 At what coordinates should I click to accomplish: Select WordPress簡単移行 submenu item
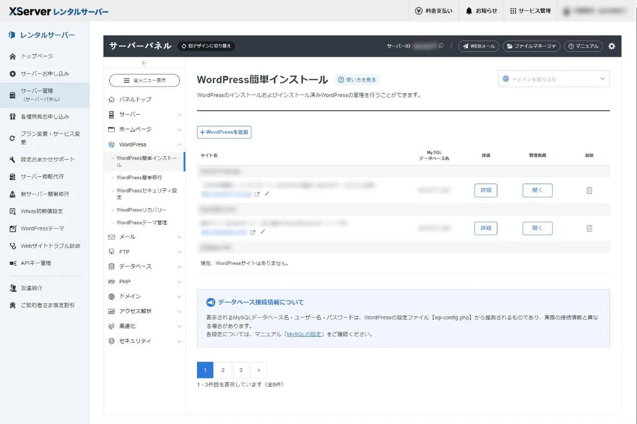(x=139, y=178)
